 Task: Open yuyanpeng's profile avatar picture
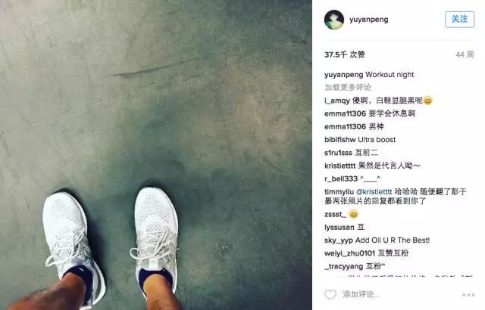(x=334, y=20)
